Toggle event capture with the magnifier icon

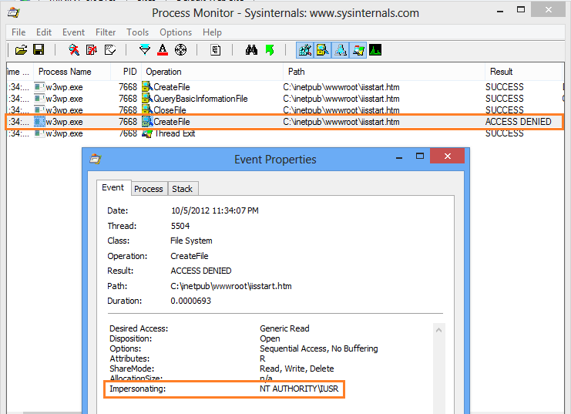tap(74, 49)
